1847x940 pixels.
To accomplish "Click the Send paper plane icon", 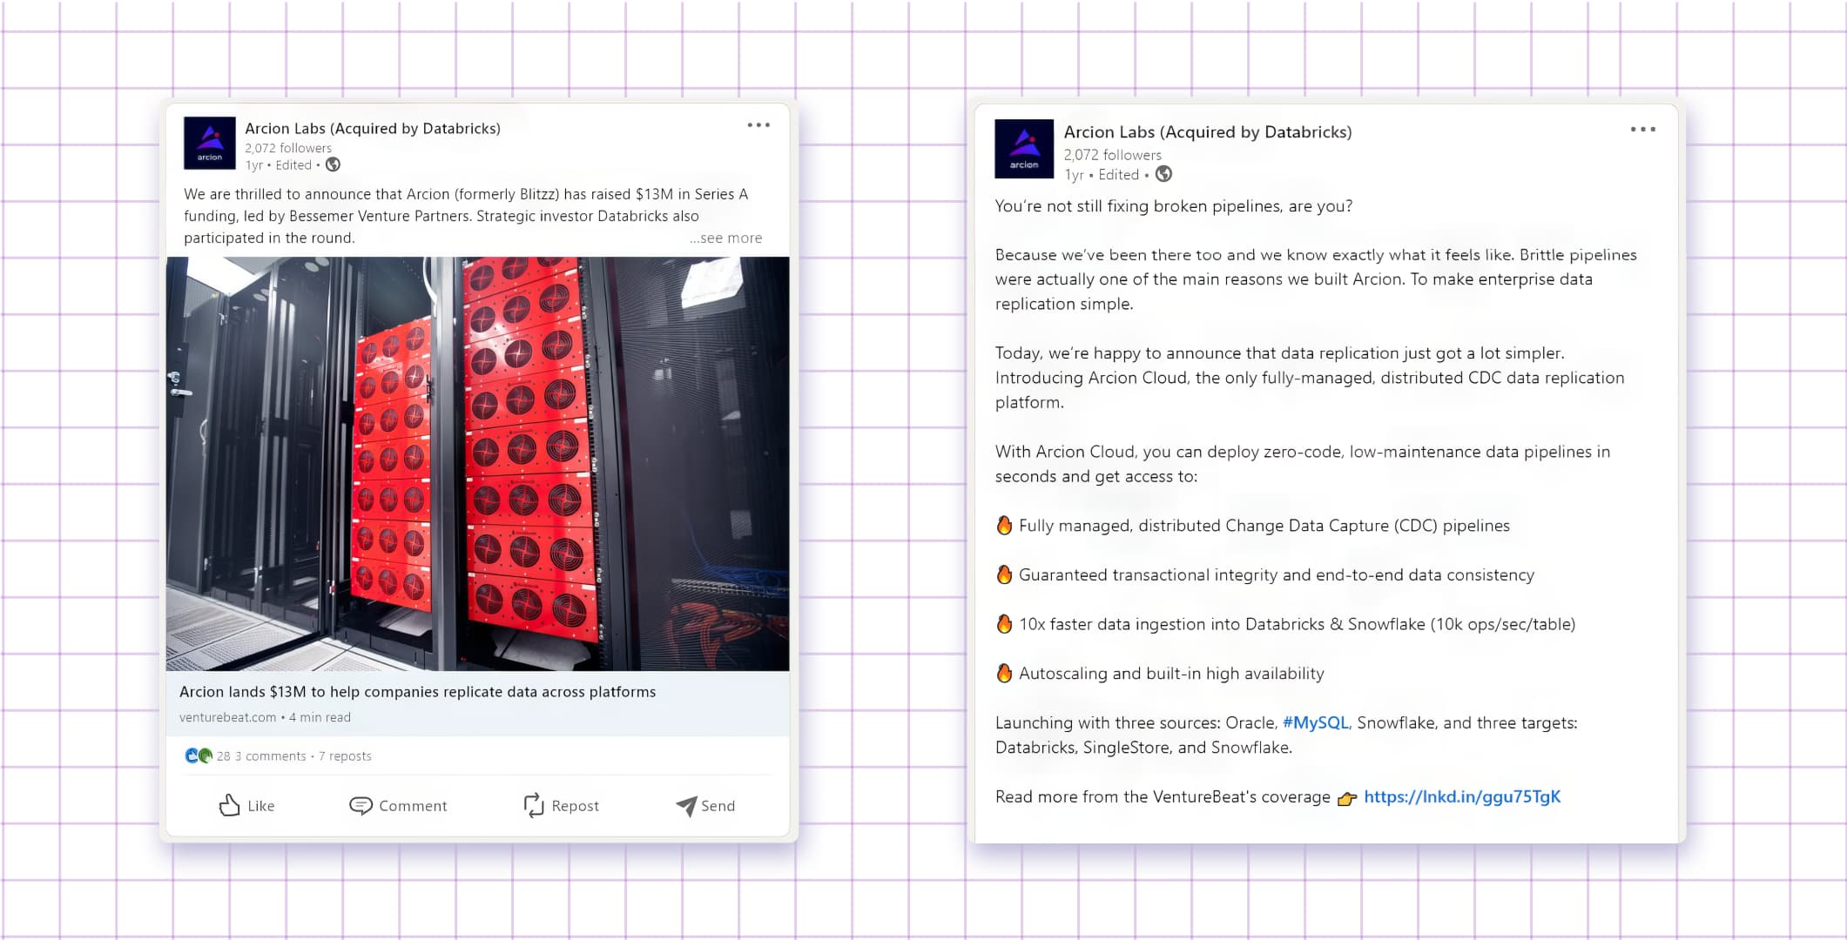I will pyautogui.click(x=686, y=806).
